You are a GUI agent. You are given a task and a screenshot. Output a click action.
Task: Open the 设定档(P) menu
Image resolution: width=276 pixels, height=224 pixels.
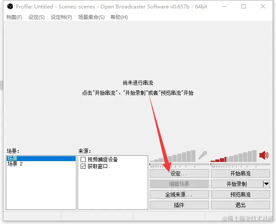click(61, 17)
